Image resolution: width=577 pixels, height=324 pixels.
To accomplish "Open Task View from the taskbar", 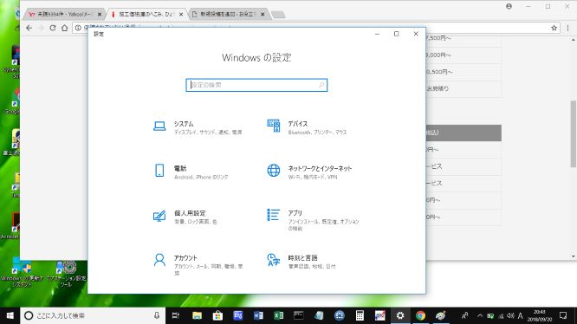I will pyautogui.click(x=176, y=315).
